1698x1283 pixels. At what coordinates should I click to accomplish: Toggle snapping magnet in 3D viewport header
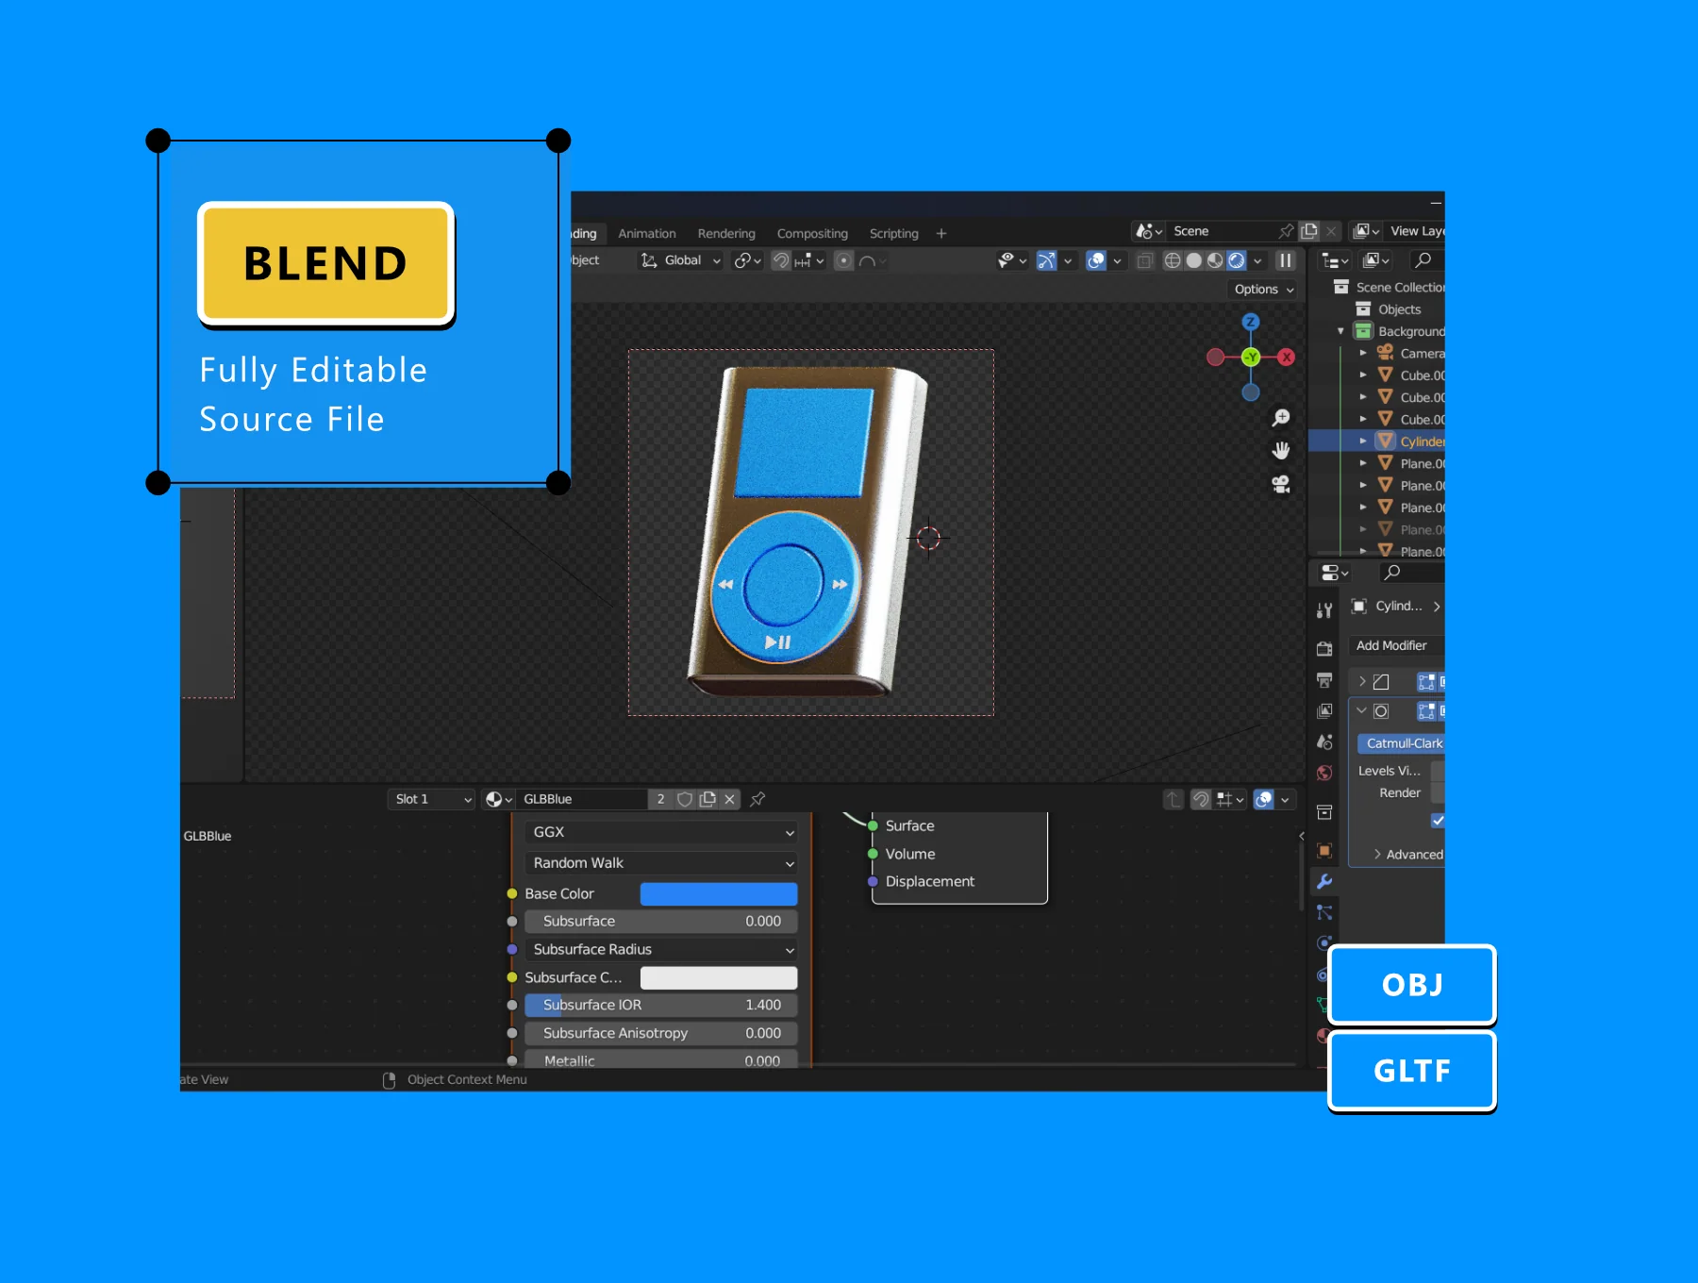(x=781, y=260)
